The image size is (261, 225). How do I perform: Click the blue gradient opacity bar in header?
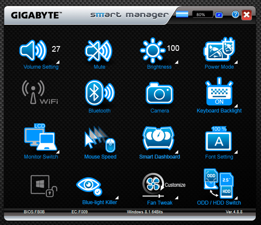pyautogui.click(x=182, y=14)
